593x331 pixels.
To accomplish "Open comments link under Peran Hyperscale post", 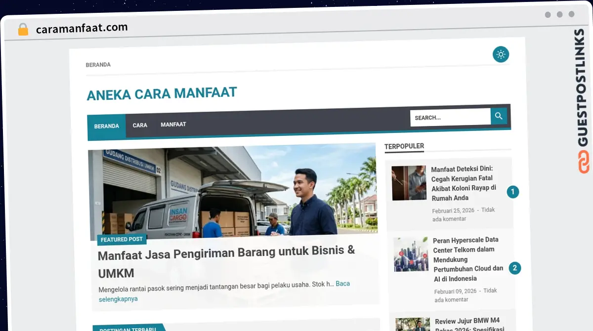I will tap(466, 295).
